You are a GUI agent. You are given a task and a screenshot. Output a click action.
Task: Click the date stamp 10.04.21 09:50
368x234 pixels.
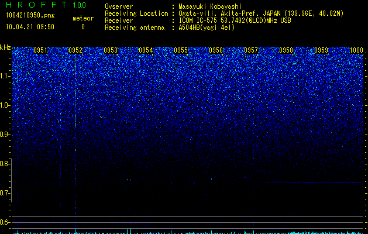click(x=30, y=27)
